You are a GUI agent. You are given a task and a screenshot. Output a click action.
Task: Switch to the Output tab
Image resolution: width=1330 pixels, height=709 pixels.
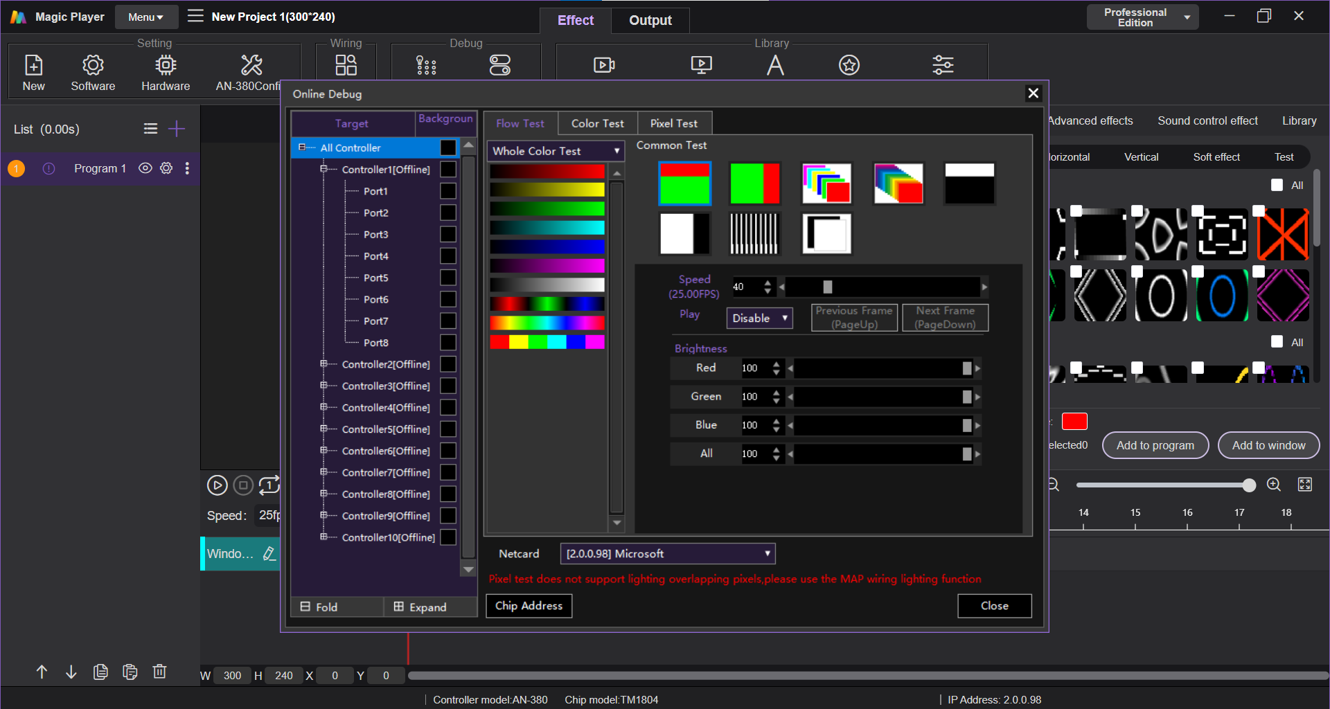650,20
